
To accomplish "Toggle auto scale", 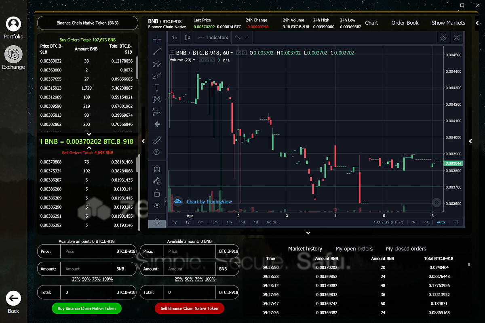I will [441, 222].
